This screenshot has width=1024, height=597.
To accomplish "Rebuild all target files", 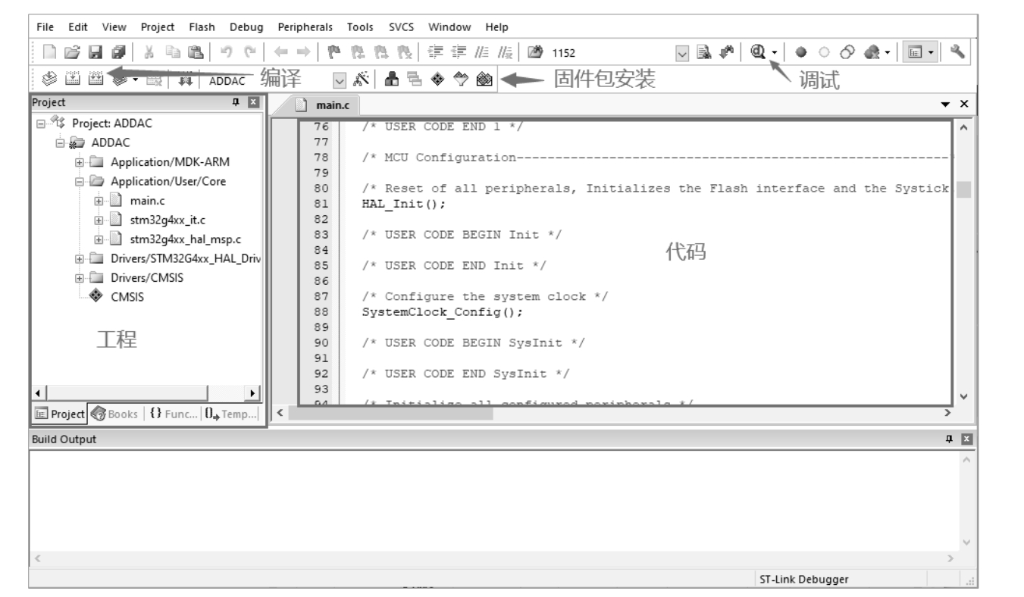I will (x=96, y=79).
